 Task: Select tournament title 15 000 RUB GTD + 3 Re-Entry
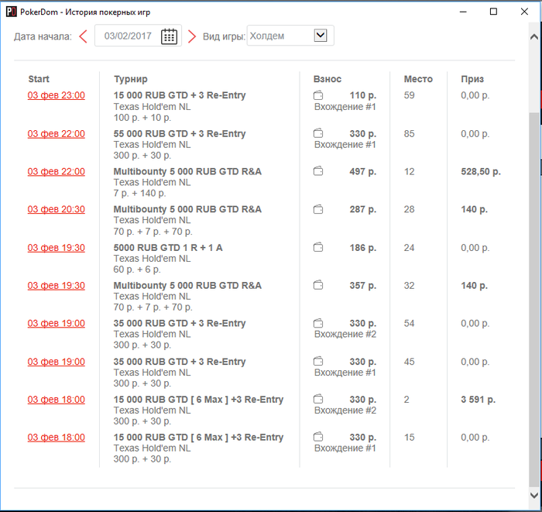pos(180,95)
